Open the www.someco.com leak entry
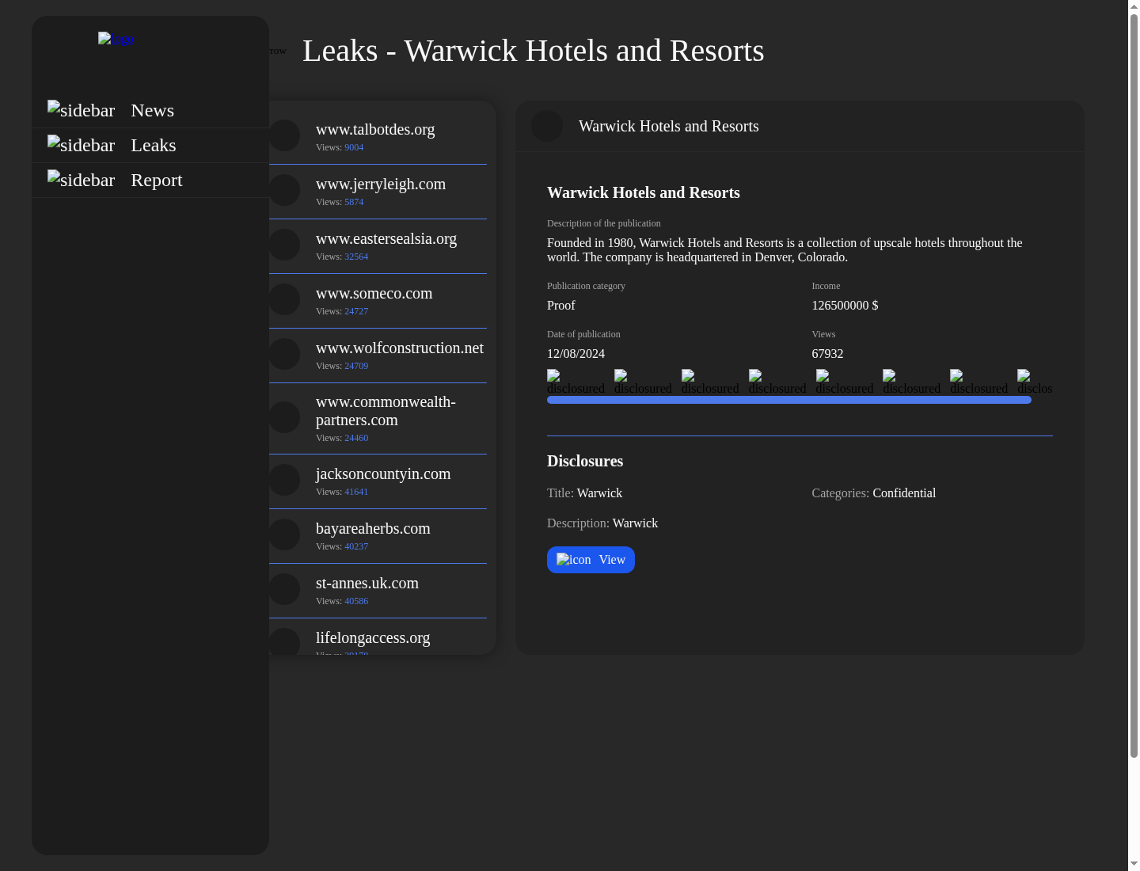Image resolution: width=1140 pixels, height=871 pixels. click(x=378, y=301)
